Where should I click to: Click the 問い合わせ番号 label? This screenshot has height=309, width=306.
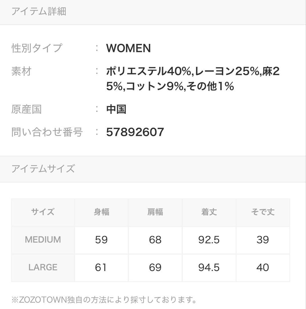(x=47, y=132)
